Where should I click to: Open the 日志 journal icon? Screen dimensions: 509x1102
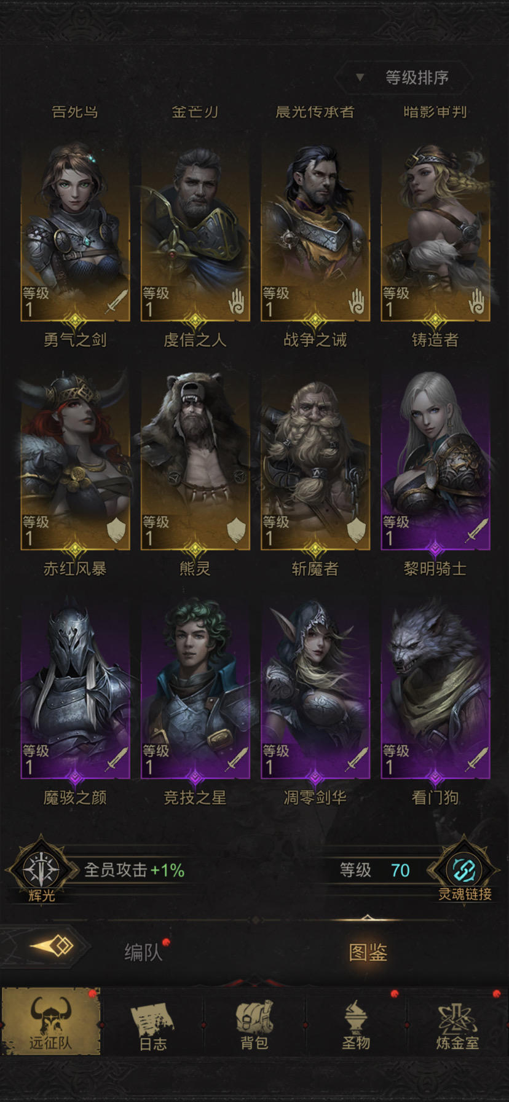coord(152,1021)
